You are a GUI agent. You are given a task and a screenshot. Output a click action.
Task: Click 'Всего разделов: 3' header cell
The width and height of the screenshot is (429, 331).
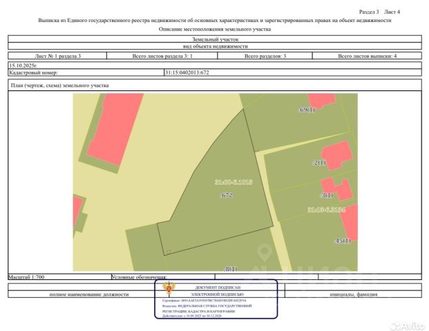[x=265, y=56]
